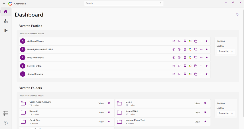Screen dimensions: 244x129
Task: Launch Jimmy Rodgers in Firefox
Action: point(179,74)
